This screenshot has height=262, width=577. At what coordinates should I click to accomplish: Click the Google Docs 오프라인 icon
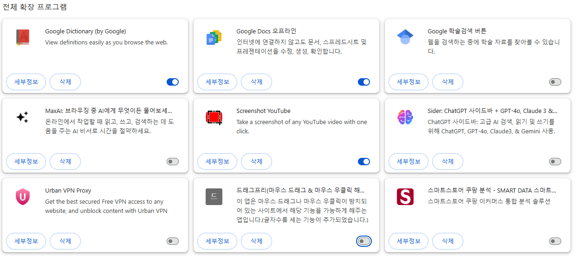pos(214,37)
